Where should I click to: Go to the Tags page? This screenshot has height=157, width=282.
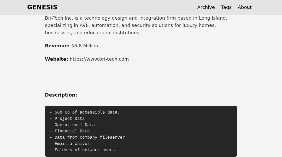coord(226,7)
